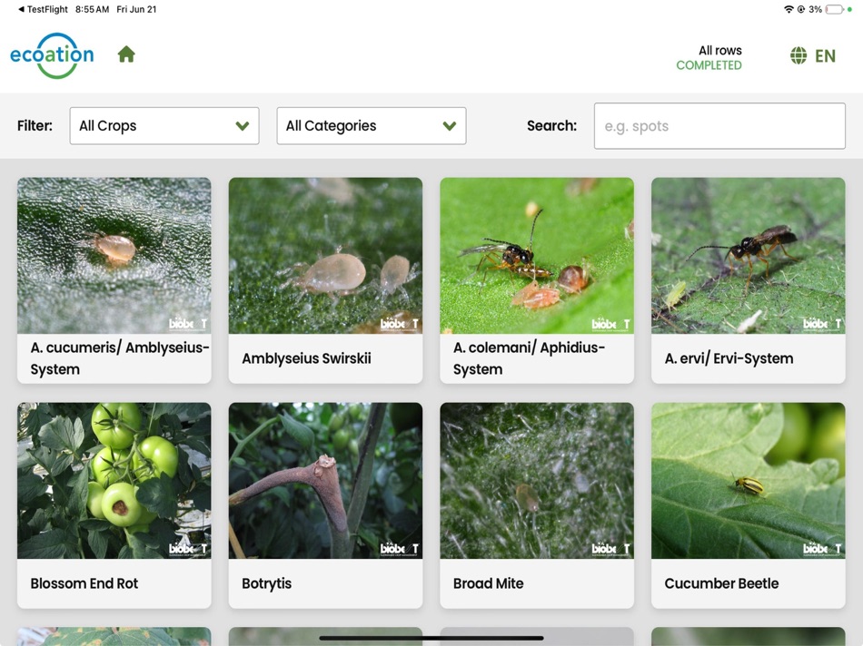Select 'A. cucumeris/ Amblyseius-System' title text
This screenshot has height=646, width=863.
(120, 358)
